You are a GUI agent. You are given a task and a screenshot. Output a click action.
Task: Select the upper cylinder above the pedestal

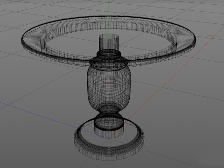[x=109, y=42]
